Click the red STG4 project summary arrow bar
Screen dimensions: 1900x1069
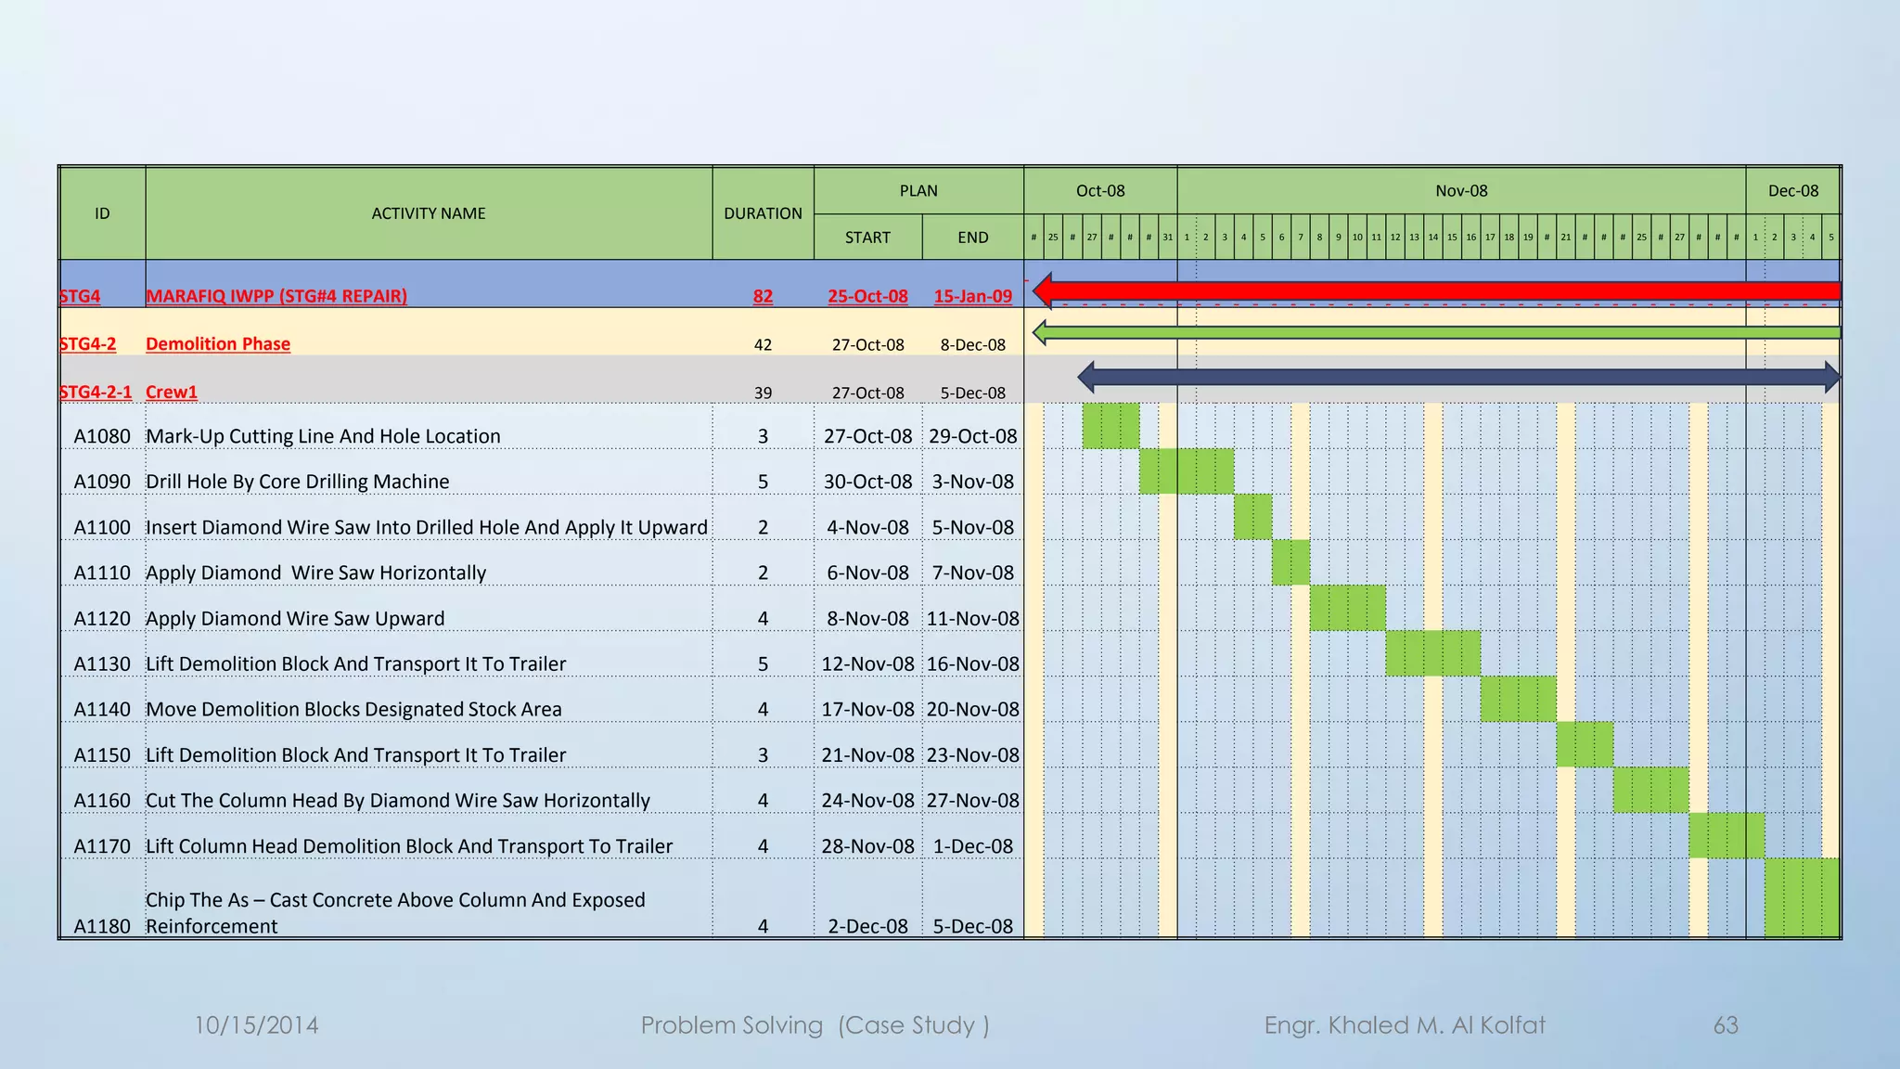click(x=1438, y=291)
